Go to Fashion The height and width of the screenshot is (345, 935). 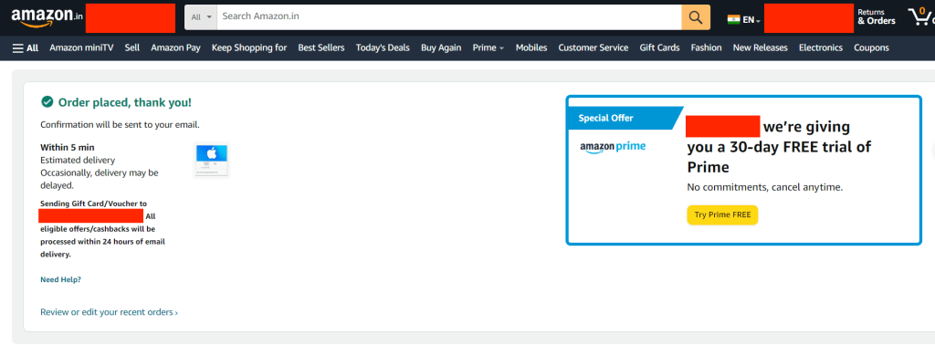[706, 47]
